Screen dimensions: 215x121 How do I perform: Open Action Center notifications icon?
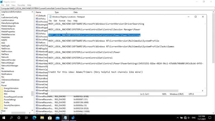coord(210,118)
